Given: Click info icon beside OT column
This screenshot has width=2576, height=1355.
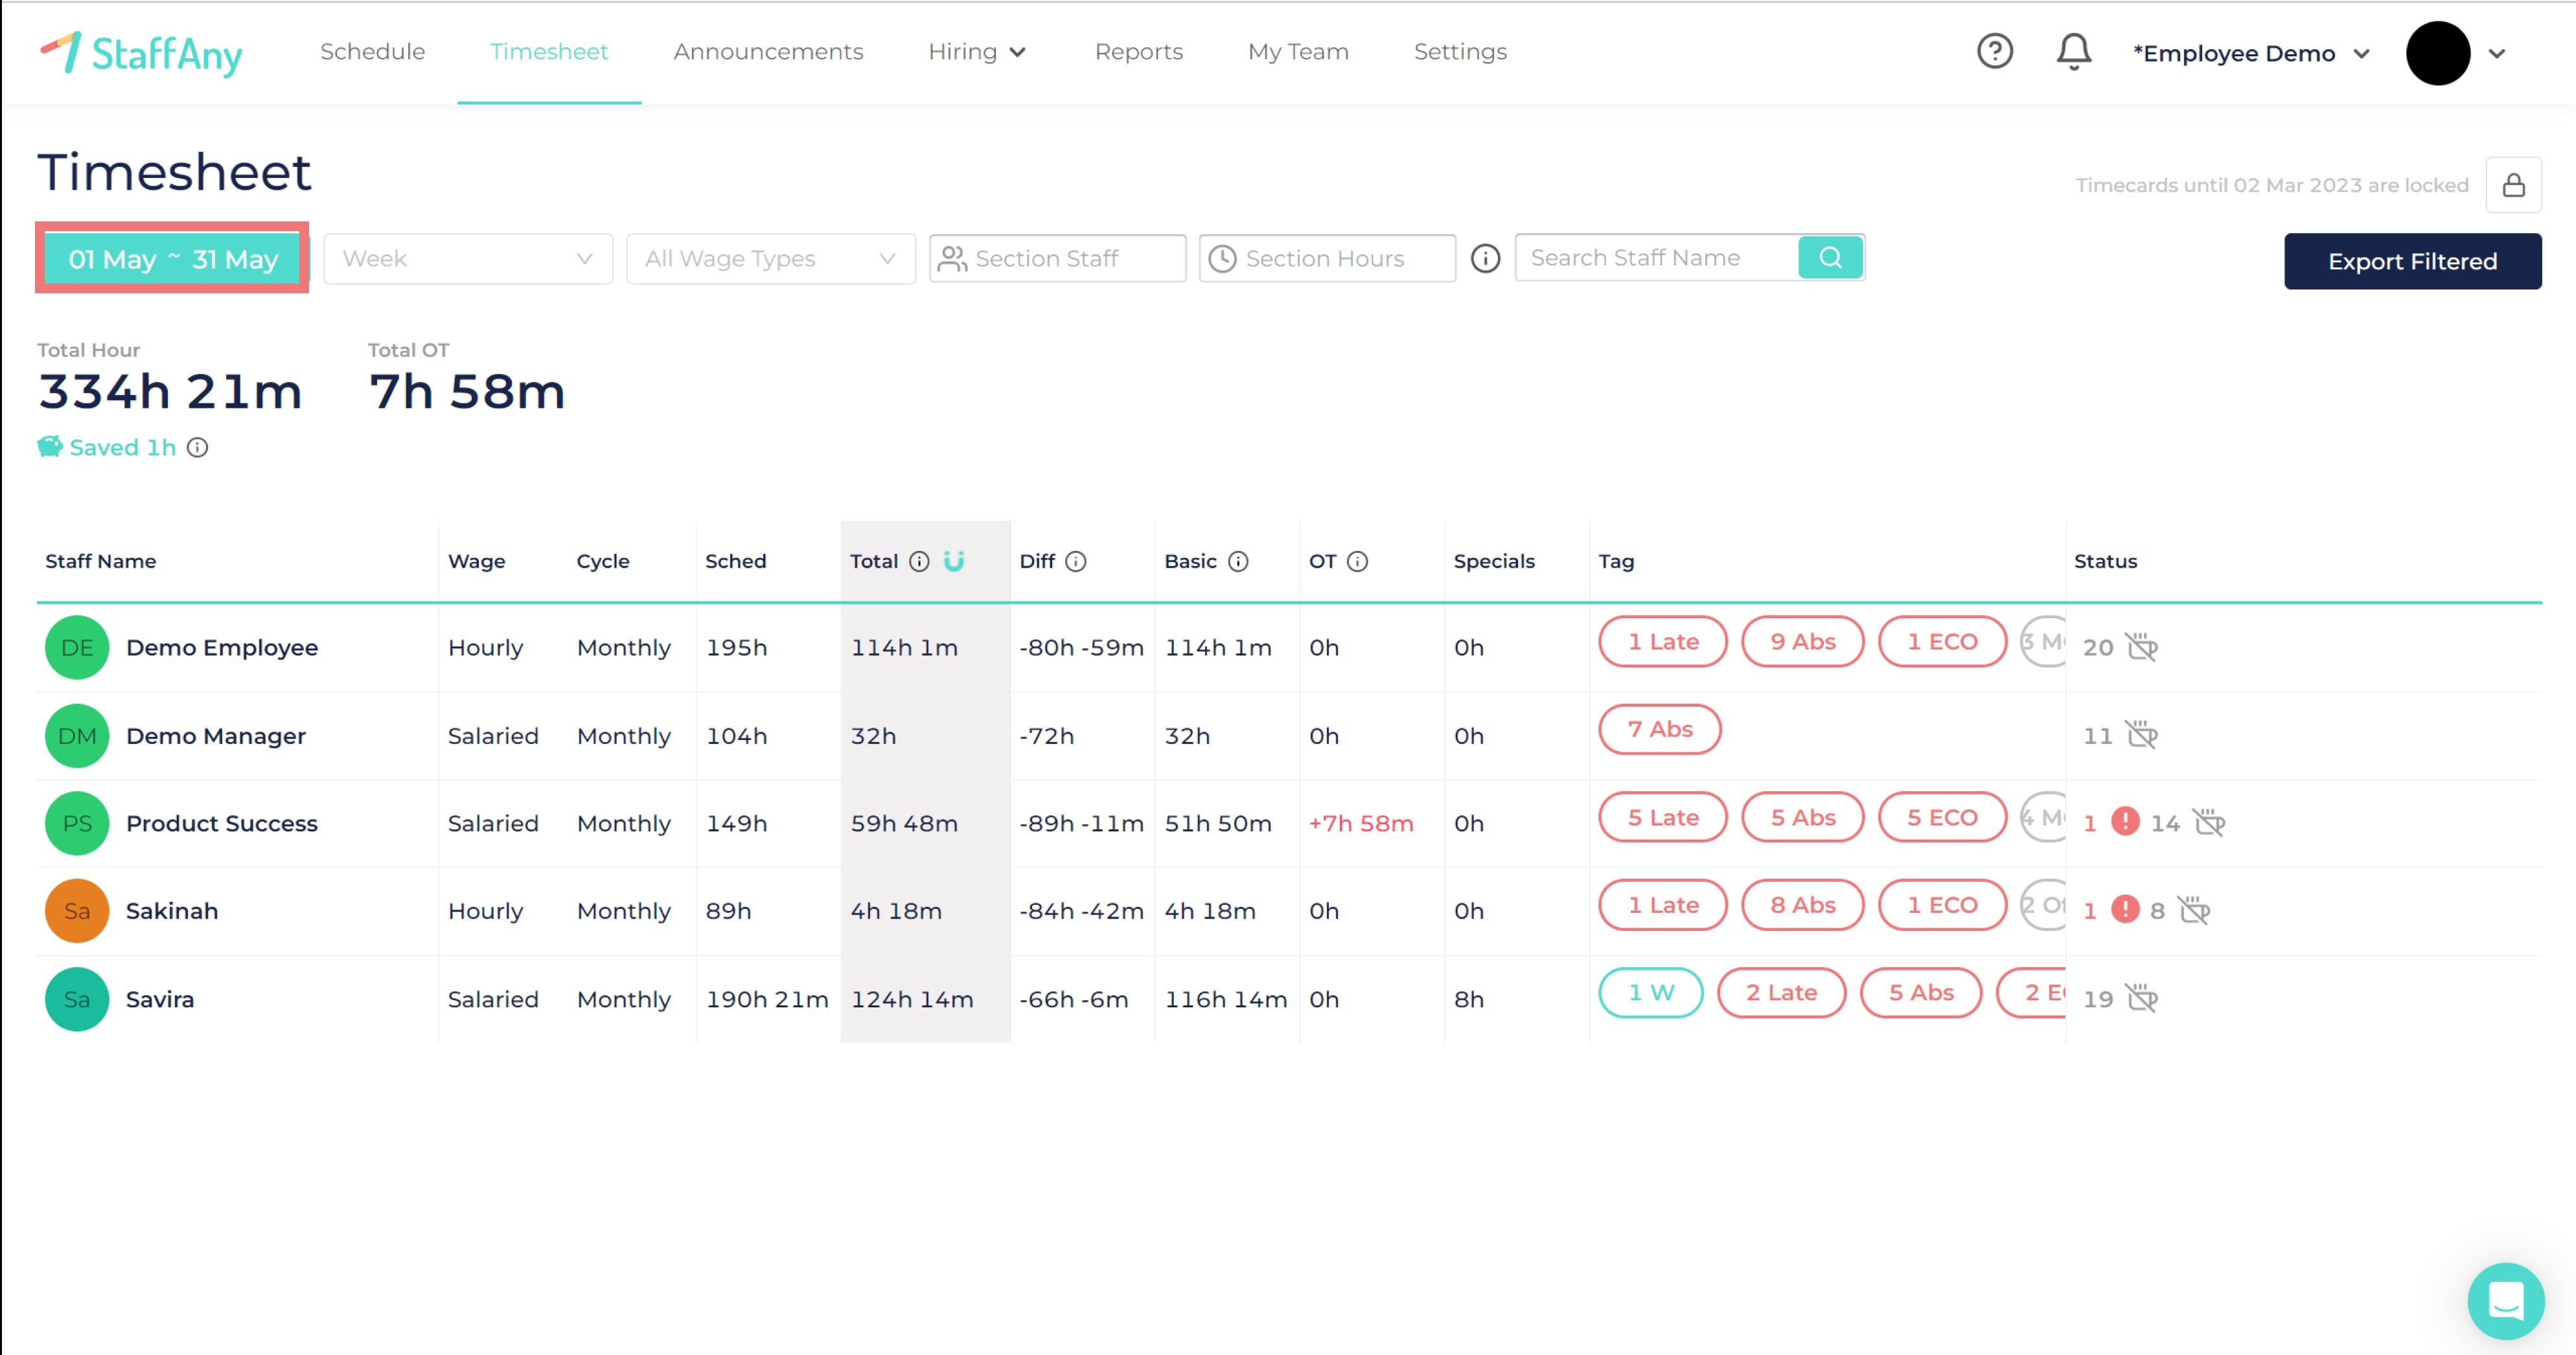Looking at the screenshot, I should 1357,561.
